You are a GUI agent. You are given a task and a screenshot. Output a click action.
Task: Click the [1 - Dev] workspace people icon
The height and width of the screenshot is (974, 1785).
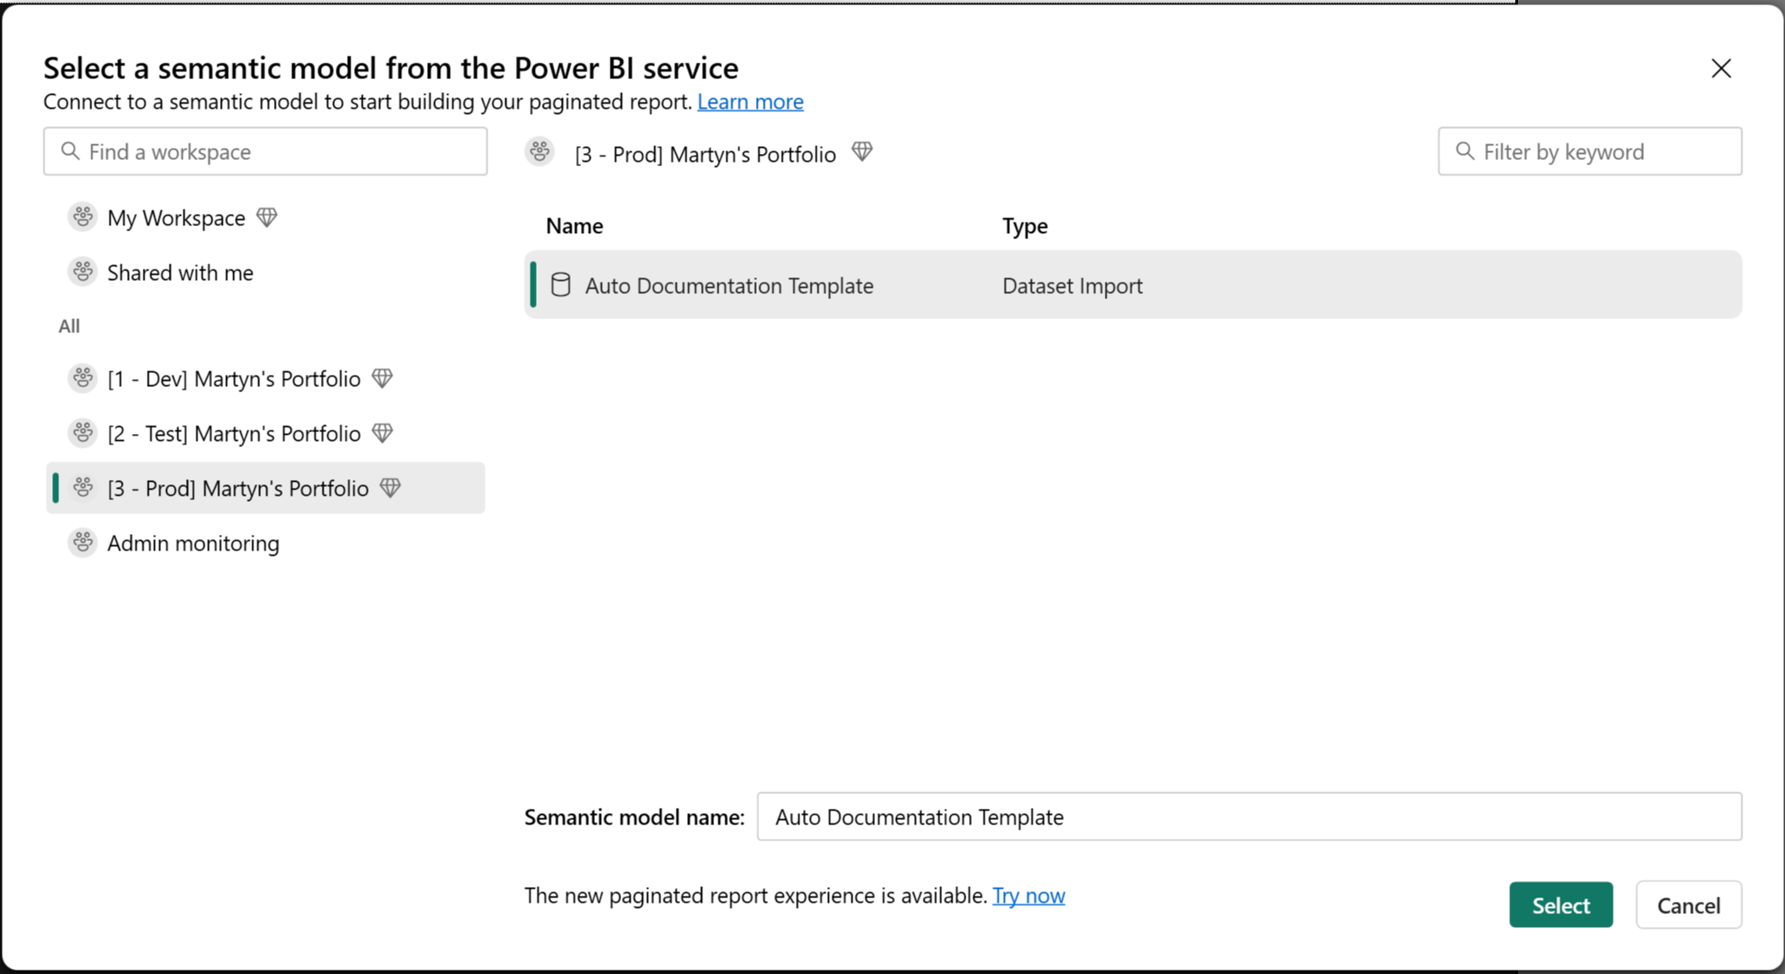coord(83,378)
